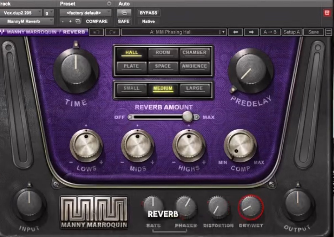This screenshot has height=237, width=334.
Task: Click the Waves undo arrow button
Action: pos(96,32)
